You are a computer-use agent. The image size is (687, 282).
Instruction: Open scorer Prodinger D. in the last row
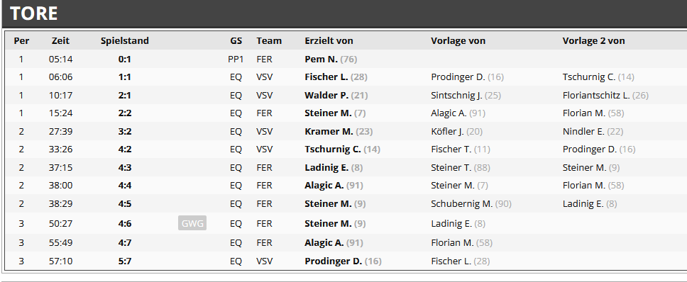tap(343, 261)
